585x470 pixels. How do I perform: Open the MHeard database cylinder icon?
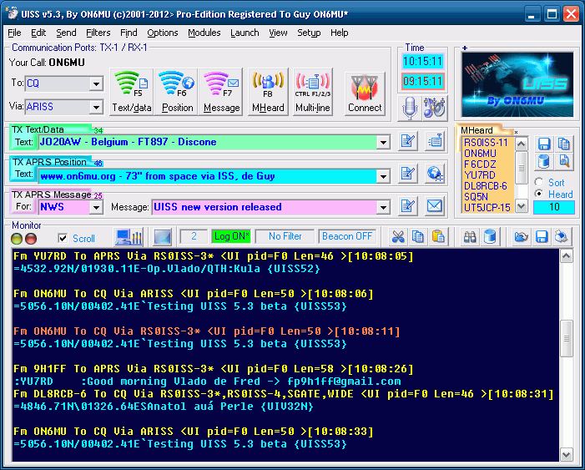pos(543,162)
